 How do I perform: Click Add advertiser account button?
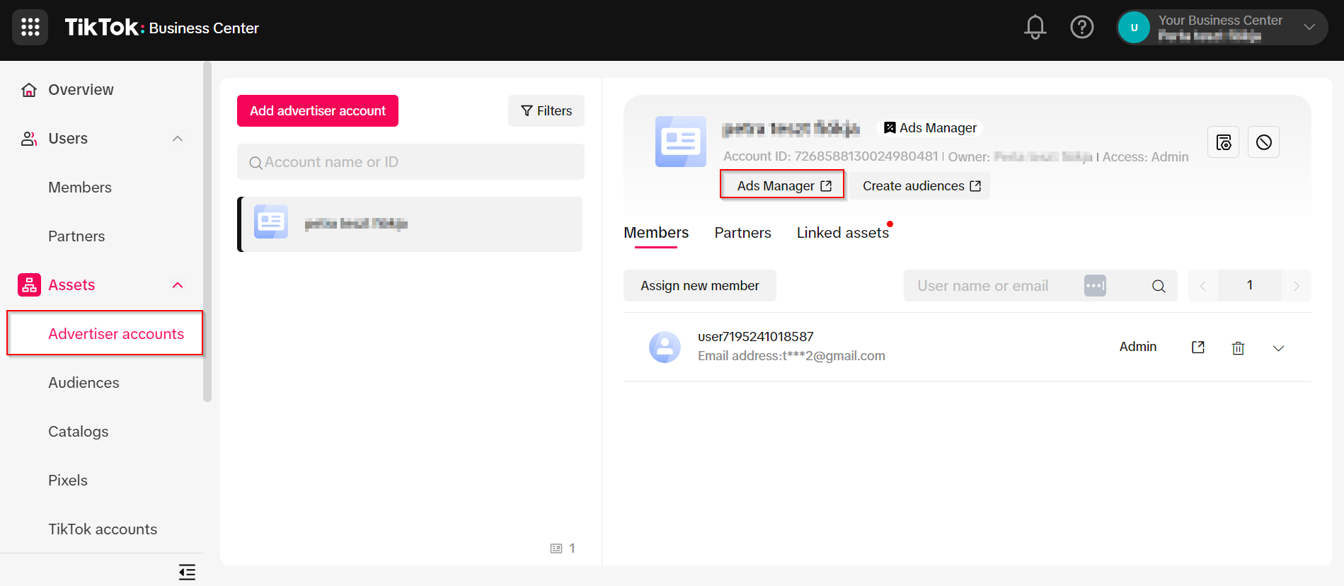point(318,111)
